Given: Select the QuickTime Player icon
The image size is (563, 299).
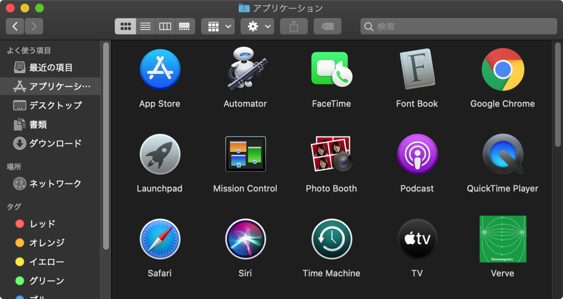Looking at the screenshot, I should (502, 154).
